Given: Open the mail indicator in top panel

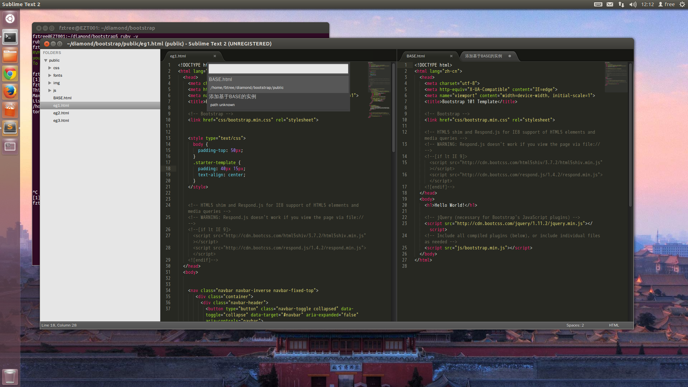Looking at the screenshot, I should click(x=610, y=4).
